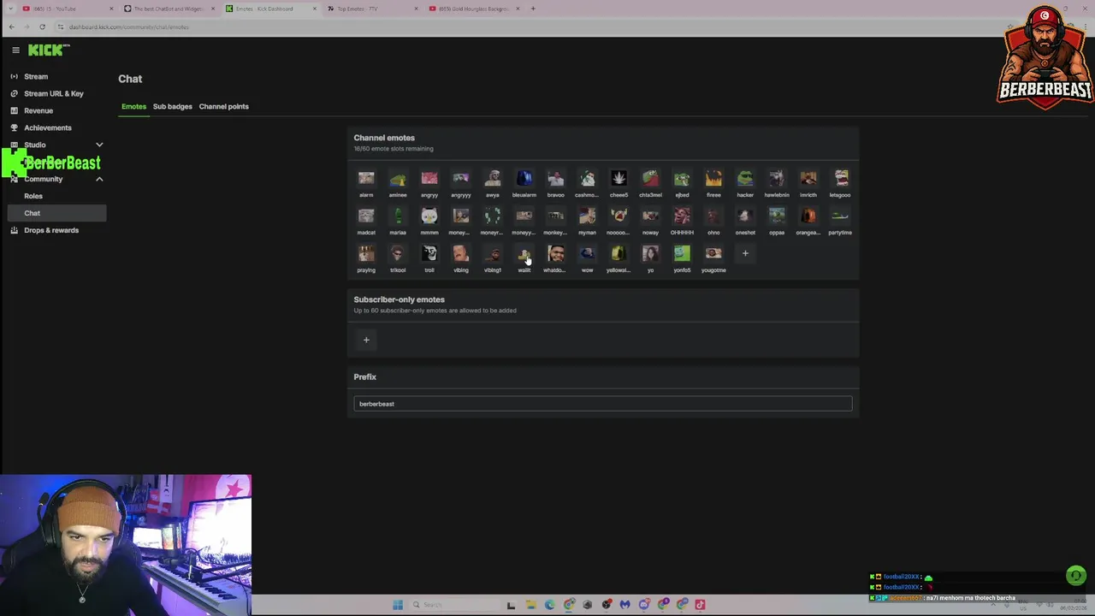This screenshot has width=1095, height=616.
Task: Open the Revenue section
Action: tap(38, 110)
